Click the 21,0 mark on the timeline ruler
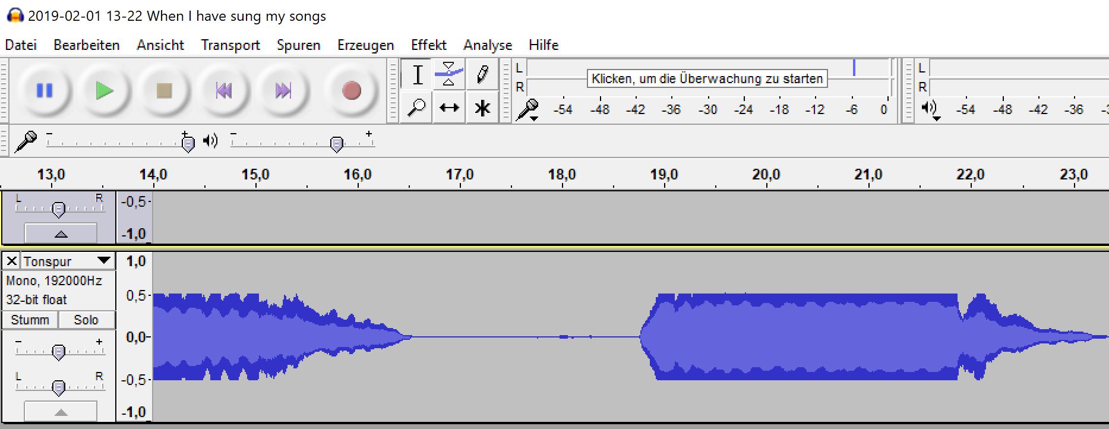Viewport: 1109px width, 429px height. tap(868, 175)
